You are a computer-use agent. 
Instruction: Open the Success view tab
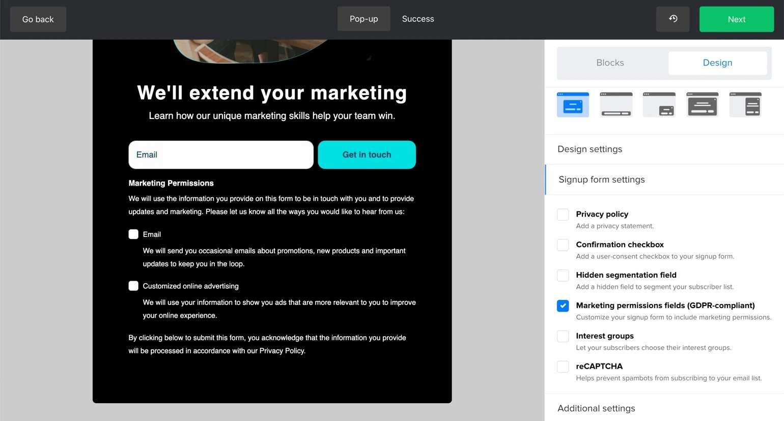[x=417, y=19]
